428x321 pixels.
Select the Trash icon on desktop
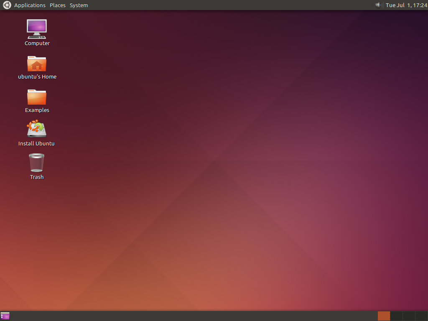pos(37,163)
